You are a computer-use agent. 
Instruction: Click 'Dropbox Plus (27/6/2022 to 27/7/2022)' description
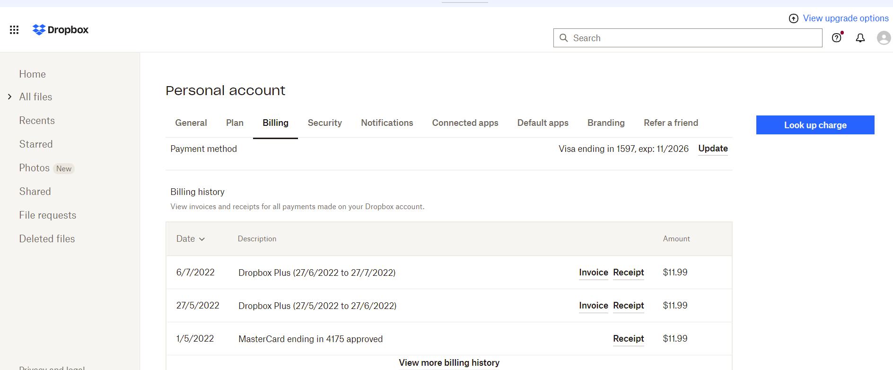coord(317,273)
